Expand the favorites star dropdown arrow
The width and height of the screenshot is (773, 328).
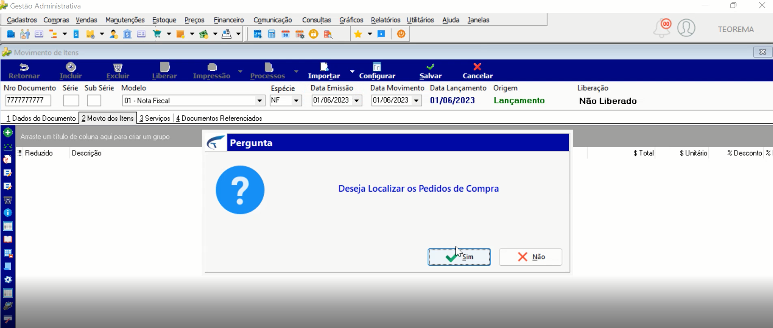click(370, 34)
